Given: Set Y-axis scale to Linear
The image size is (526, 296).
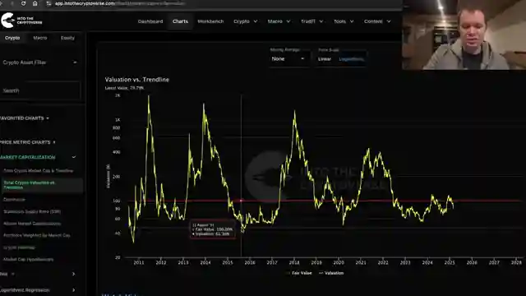Looking at the screenshot, I should point(325,59).
